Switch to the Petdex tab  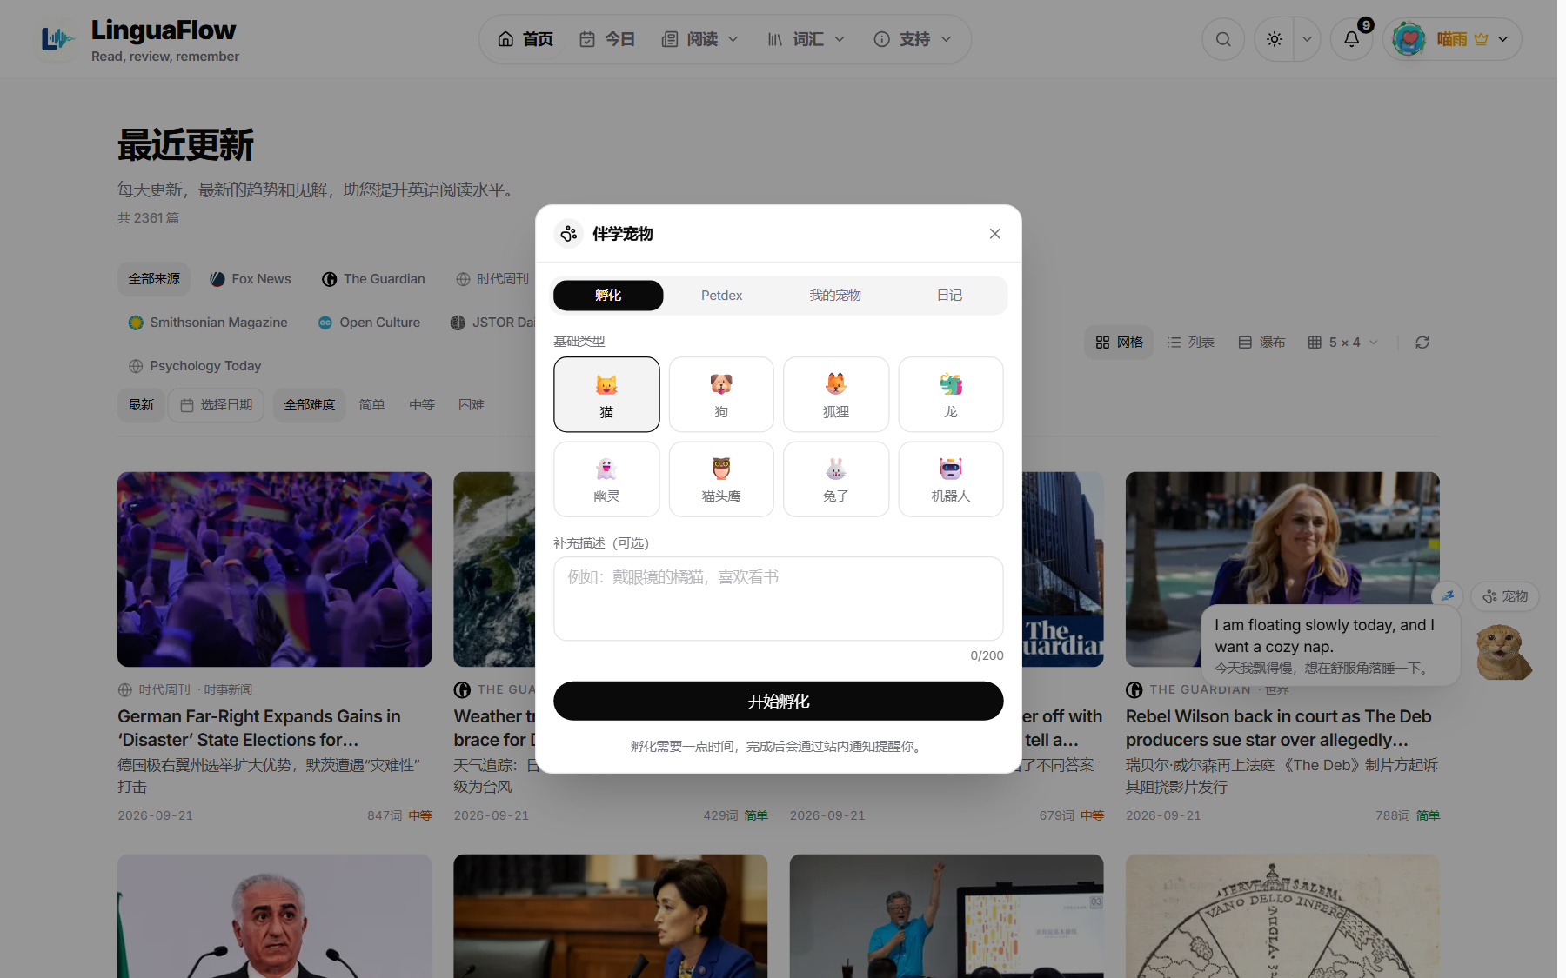722,296
